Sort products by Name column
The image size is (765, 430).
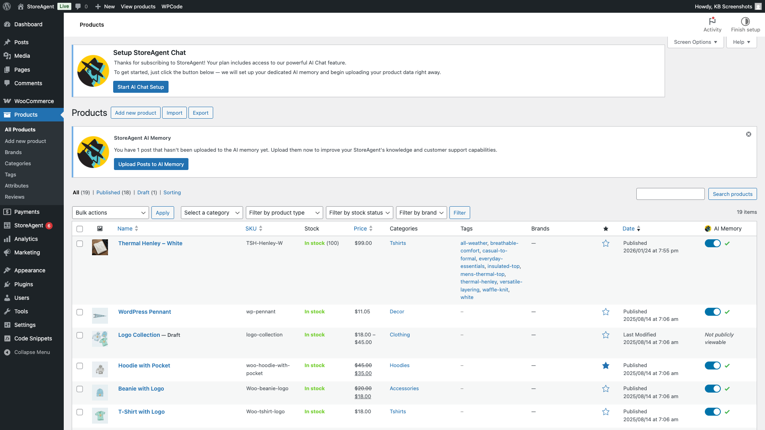pos(127,229)
